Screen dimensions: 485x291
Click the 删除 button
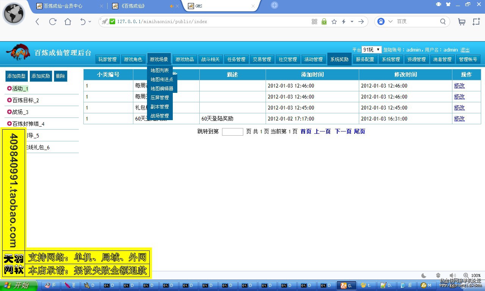(x=61, y=76)
